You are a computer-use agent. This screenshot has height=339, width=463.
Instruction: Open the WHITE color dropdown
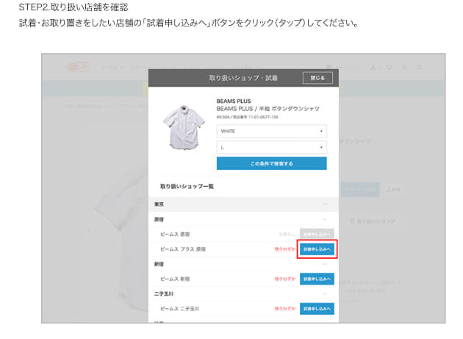(271, 131)
